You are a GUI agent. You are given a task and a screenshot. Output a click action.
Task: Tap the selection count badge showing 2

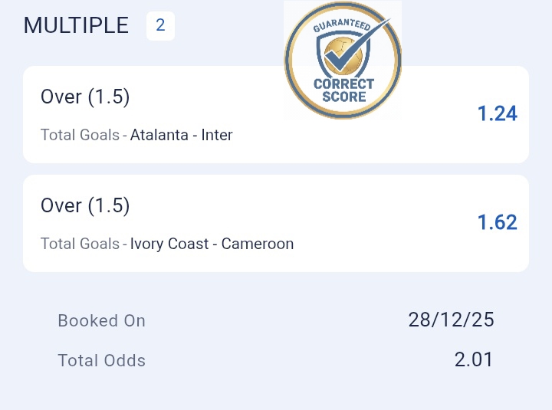pos(160,25)
